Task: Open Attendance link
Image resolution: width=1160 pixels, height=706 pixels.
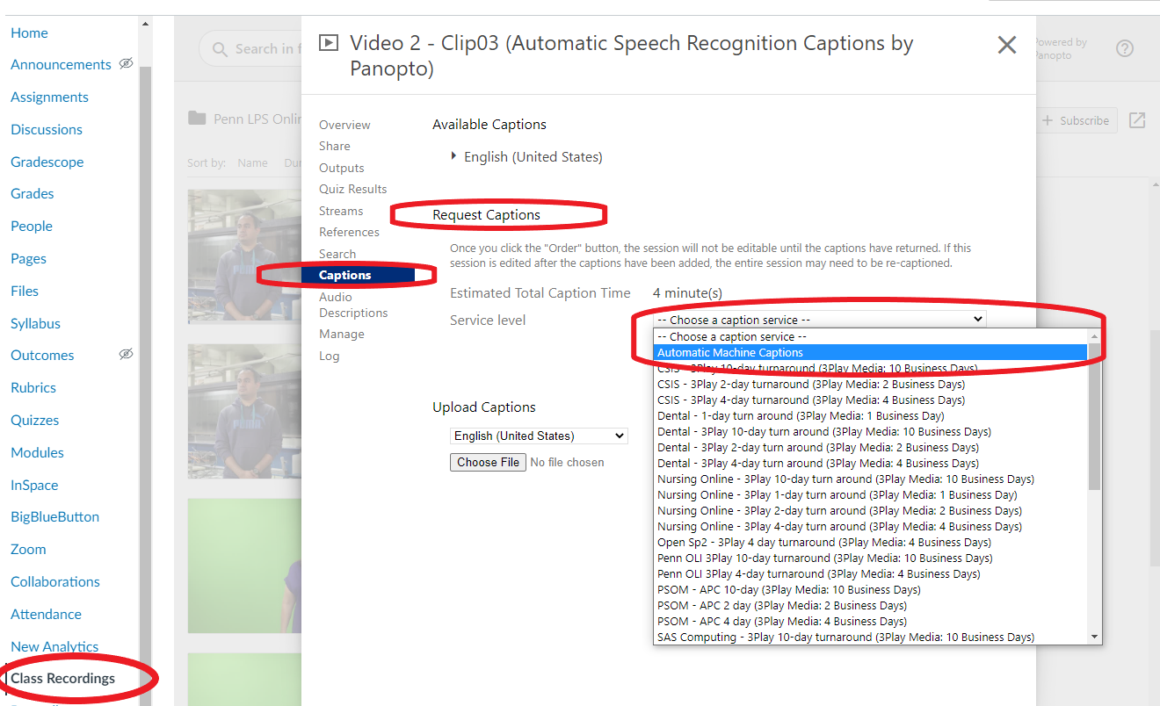Action: click(x=46, y=614)
